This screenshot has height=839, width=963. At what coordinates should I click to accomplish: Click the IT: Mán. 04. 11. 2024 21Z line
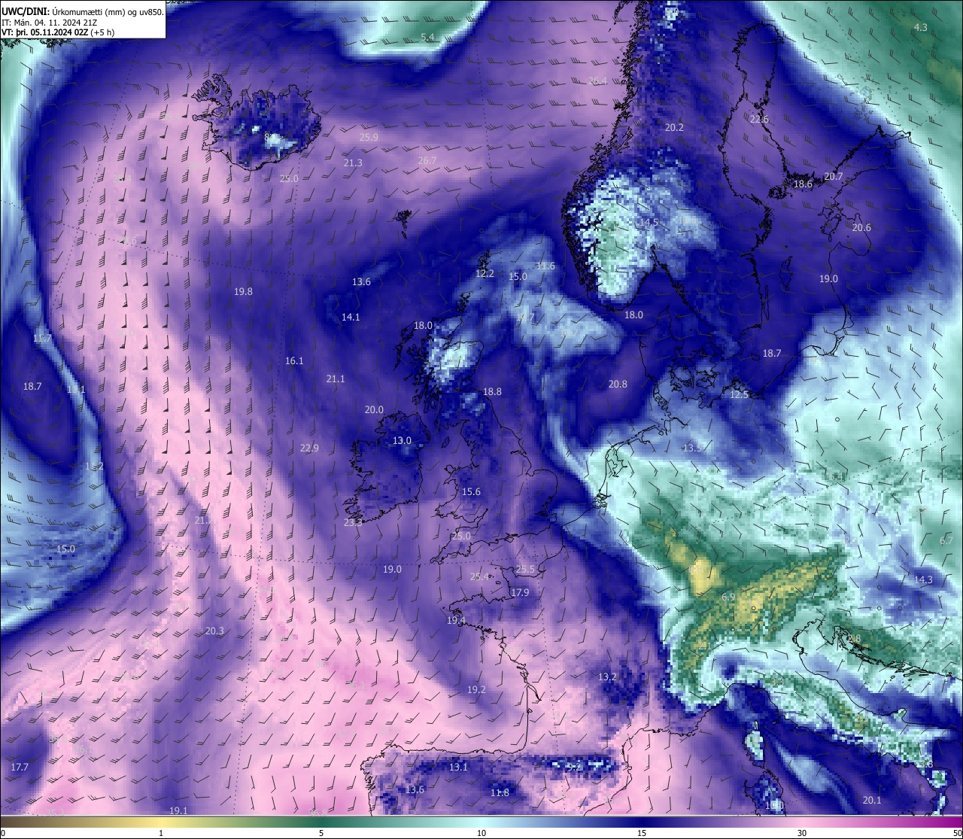click(49, 23)
